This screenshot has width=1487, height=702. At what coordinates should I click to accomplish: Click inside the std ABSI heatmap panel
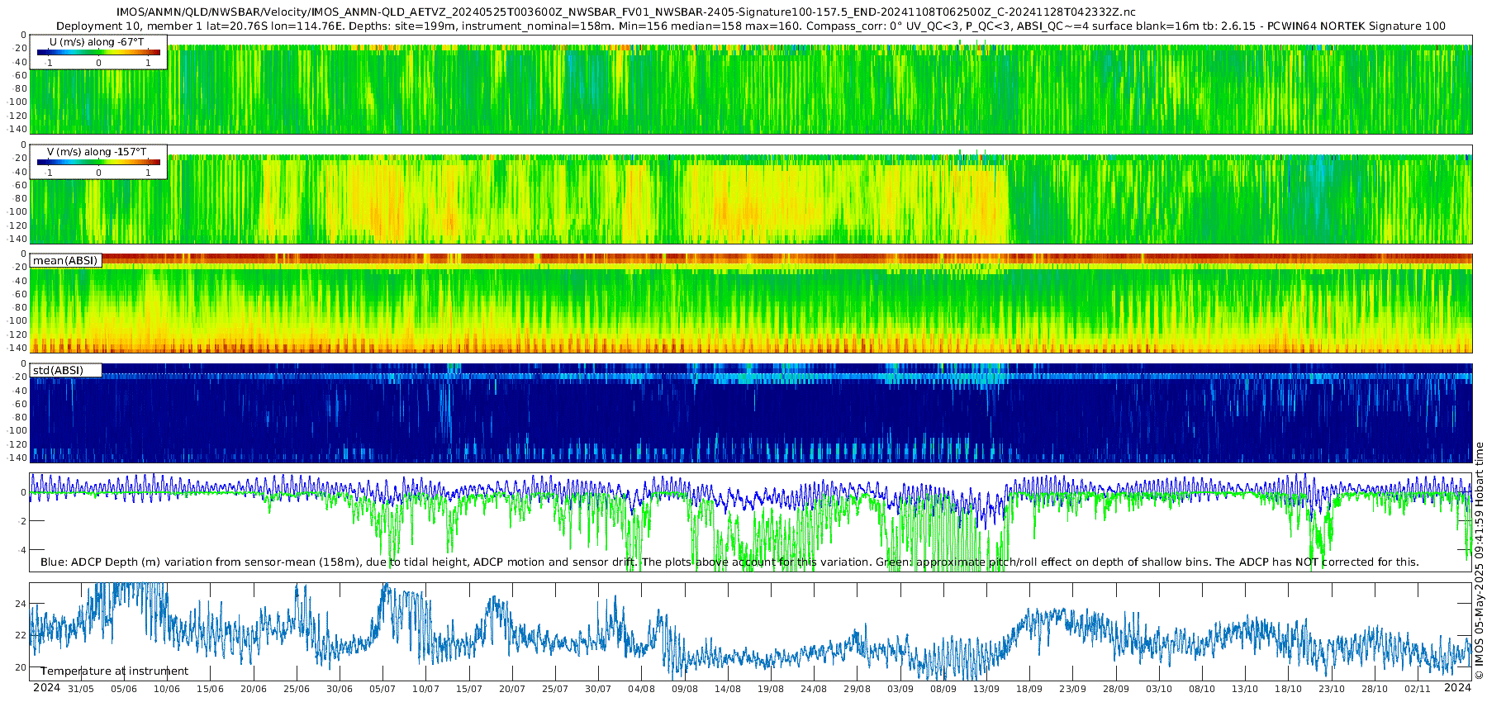(750, 413)
